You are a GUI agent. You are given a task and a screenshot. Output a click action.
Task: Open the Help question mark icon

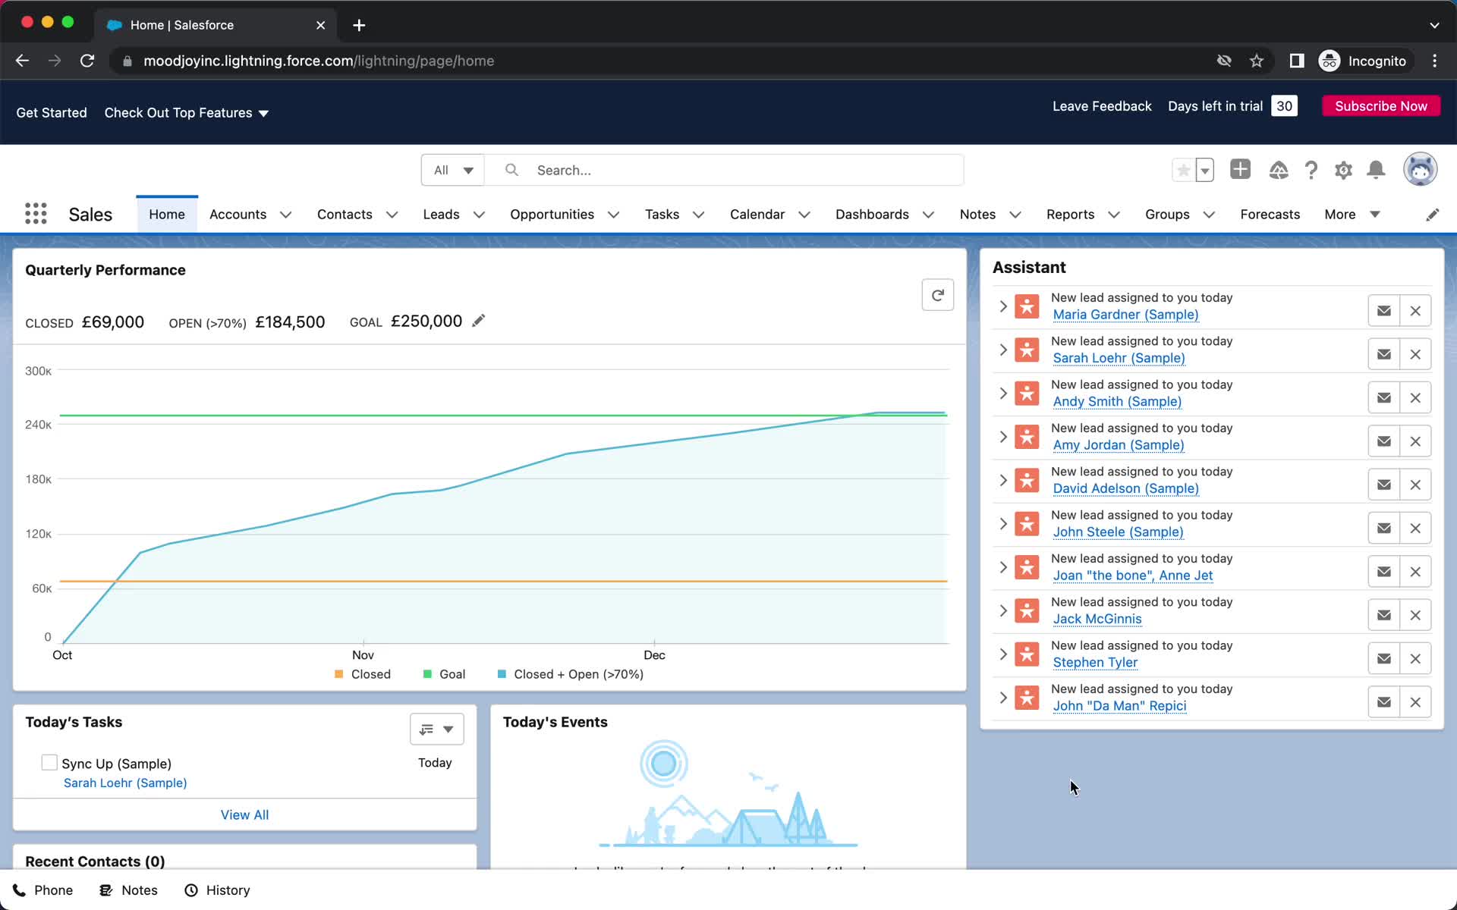[x=1311, y=170]
